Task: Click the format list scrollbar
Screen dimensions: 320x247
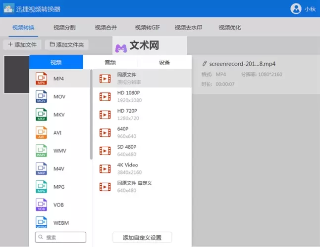Action: [91, 115]
